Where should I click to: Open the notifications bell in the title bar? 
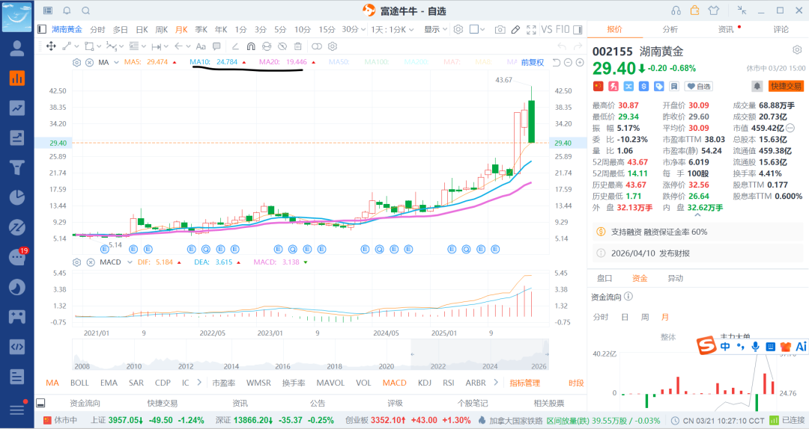coord(67,10)
